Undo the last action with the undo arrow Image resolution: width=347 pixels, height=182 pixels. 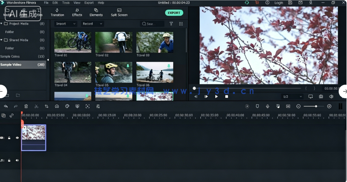(6, 106)
